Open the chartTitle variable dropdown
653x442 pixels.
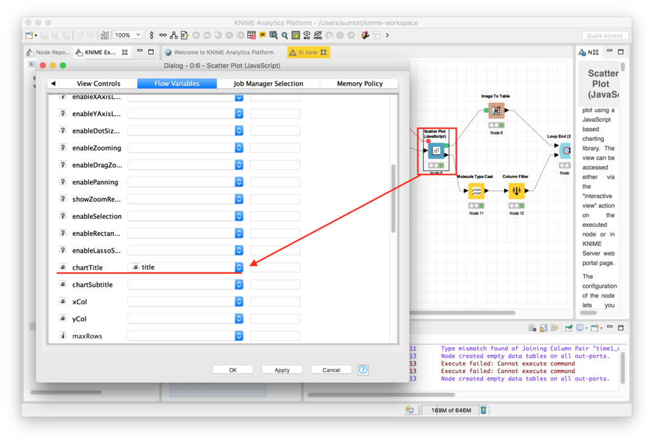238,267
